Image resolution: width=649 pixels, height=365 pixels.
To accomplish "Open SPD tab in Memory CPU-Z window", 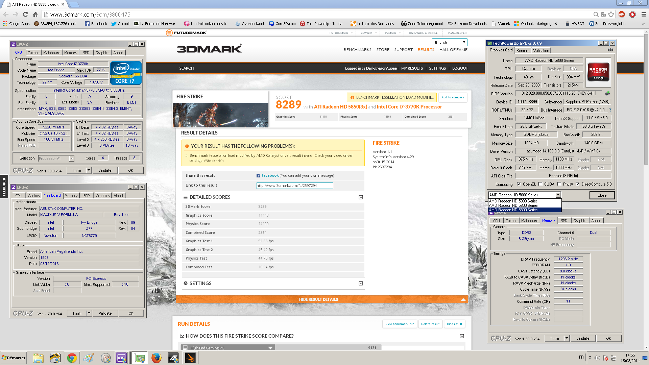I will coord(564,221).
